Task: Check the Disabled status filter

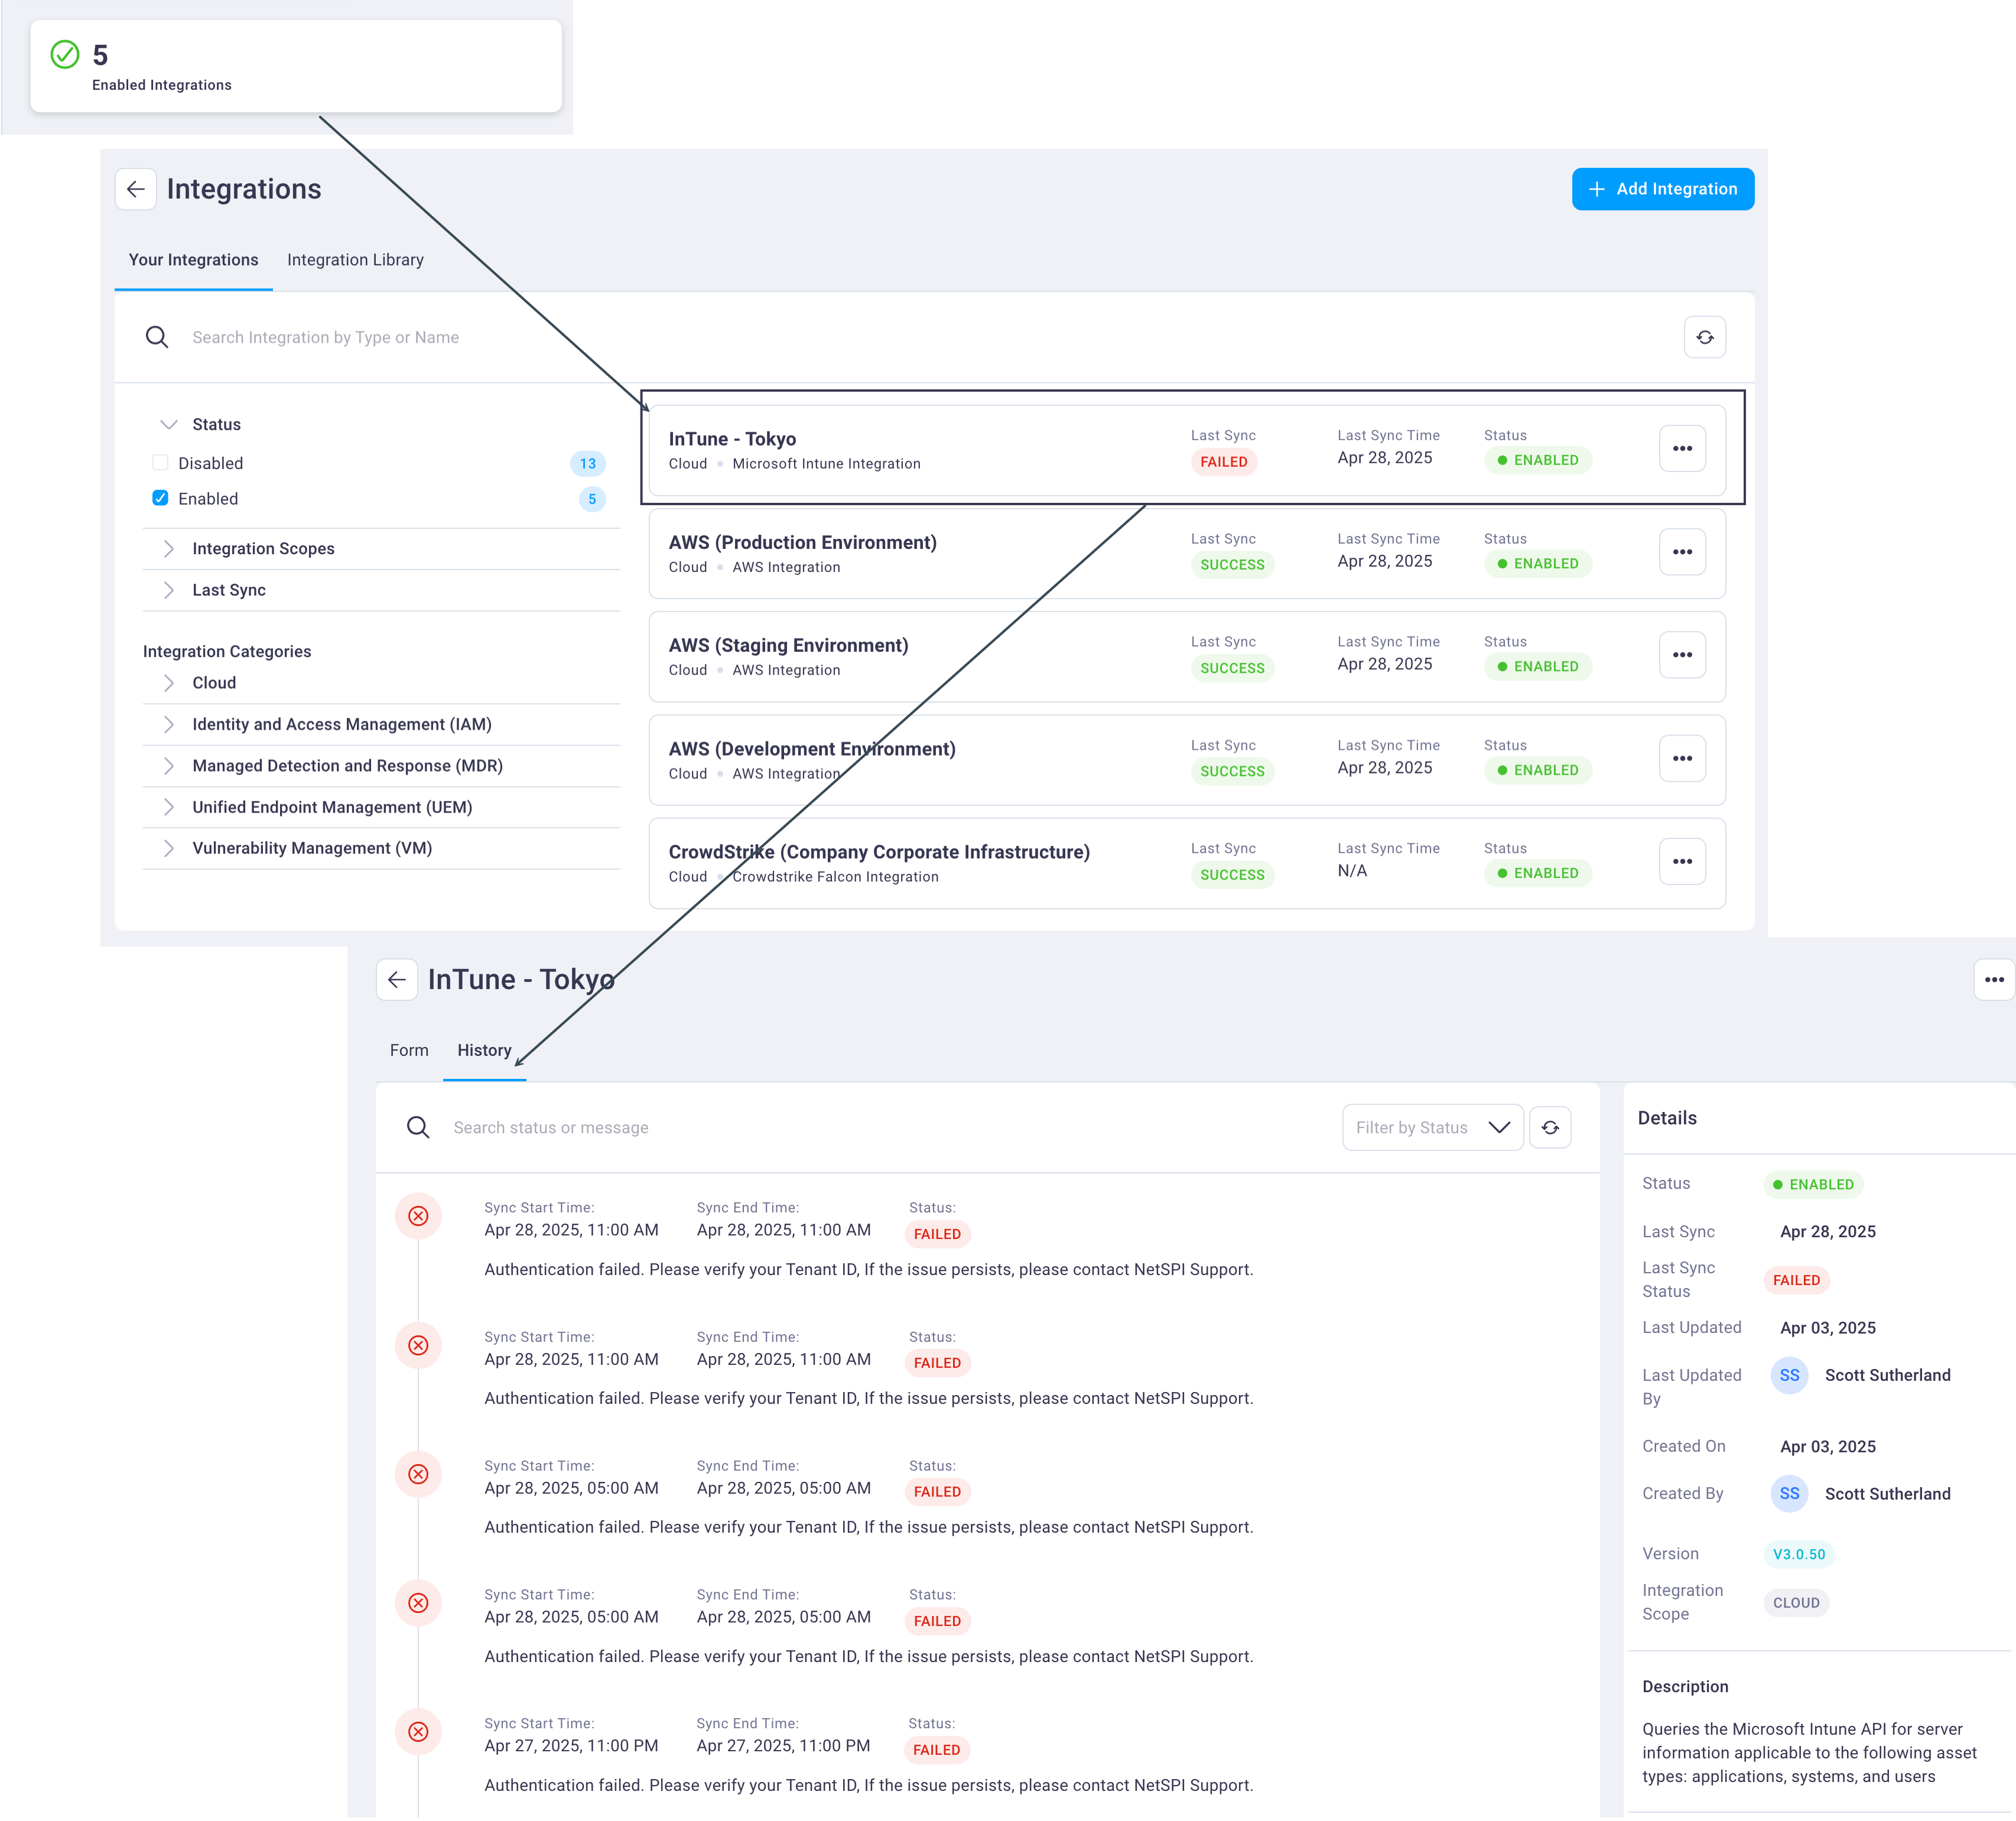Action: click(x=160, y=462)
